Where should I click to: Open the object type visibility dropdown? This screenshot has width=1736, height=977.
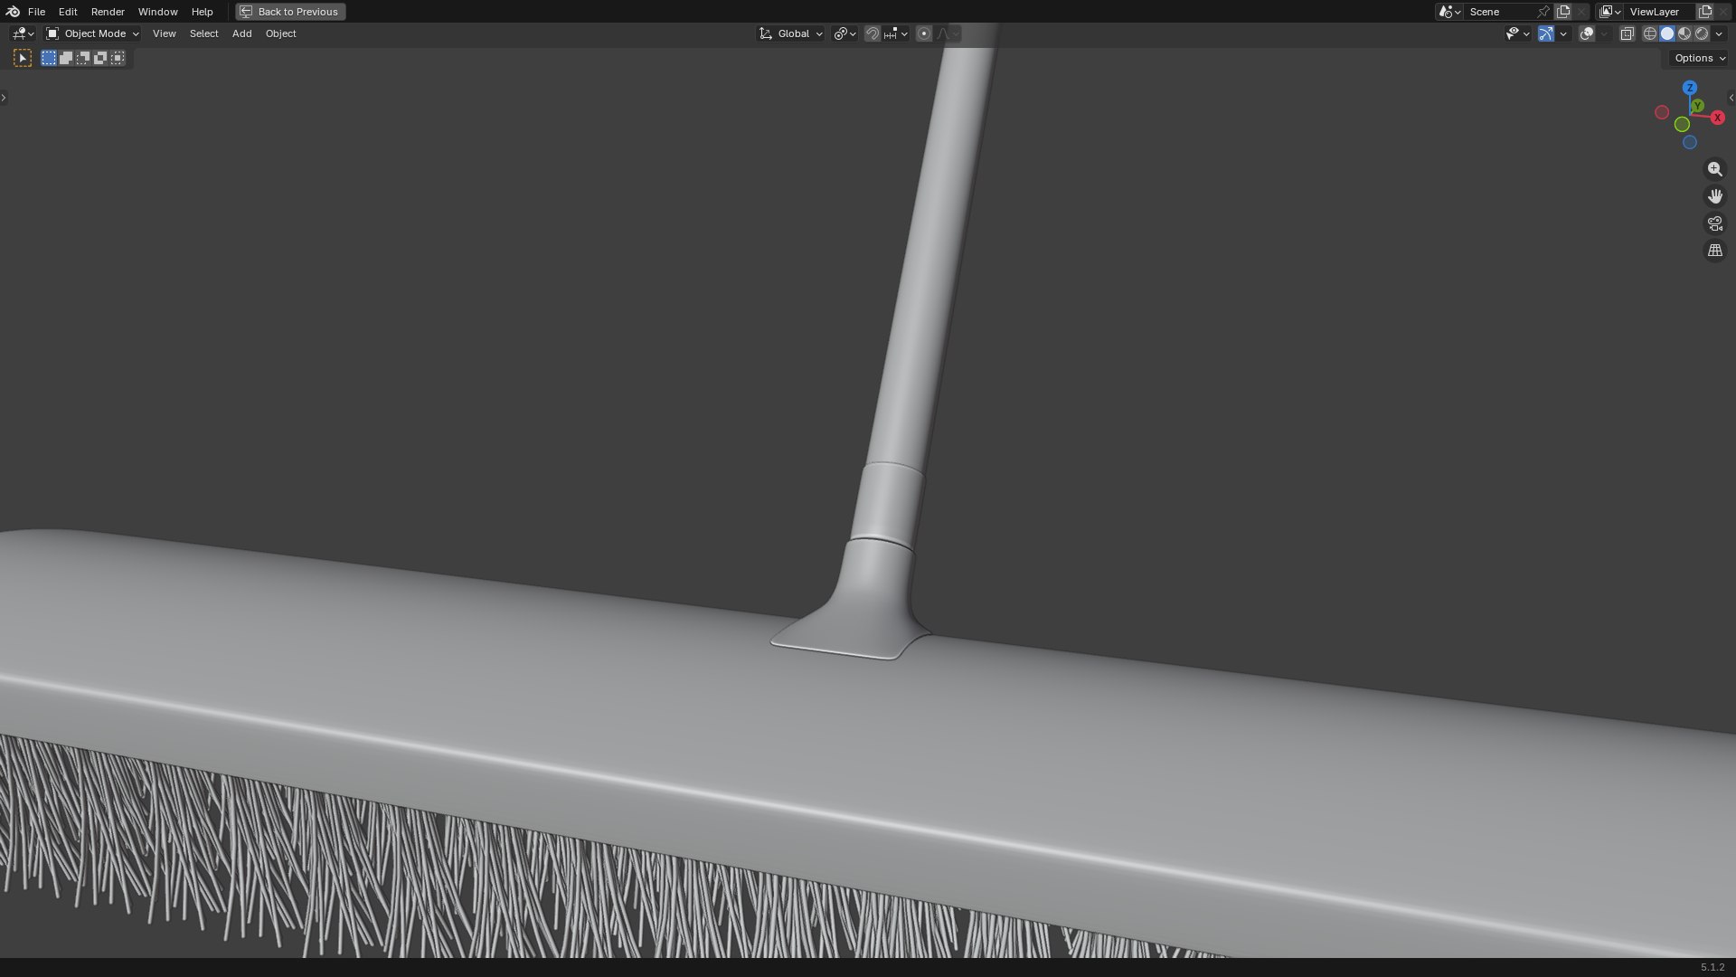tap(1517, 33)
